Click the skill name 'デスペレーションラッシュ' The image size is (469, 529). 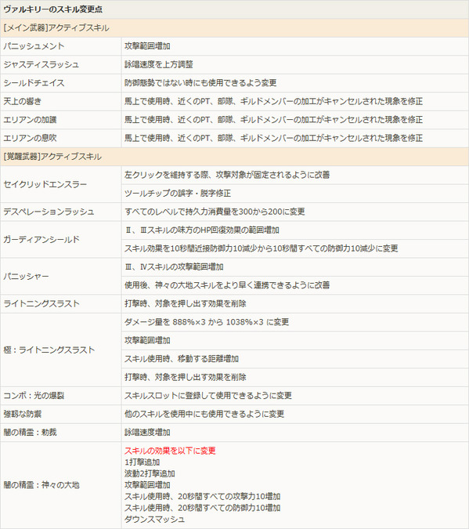49,212
